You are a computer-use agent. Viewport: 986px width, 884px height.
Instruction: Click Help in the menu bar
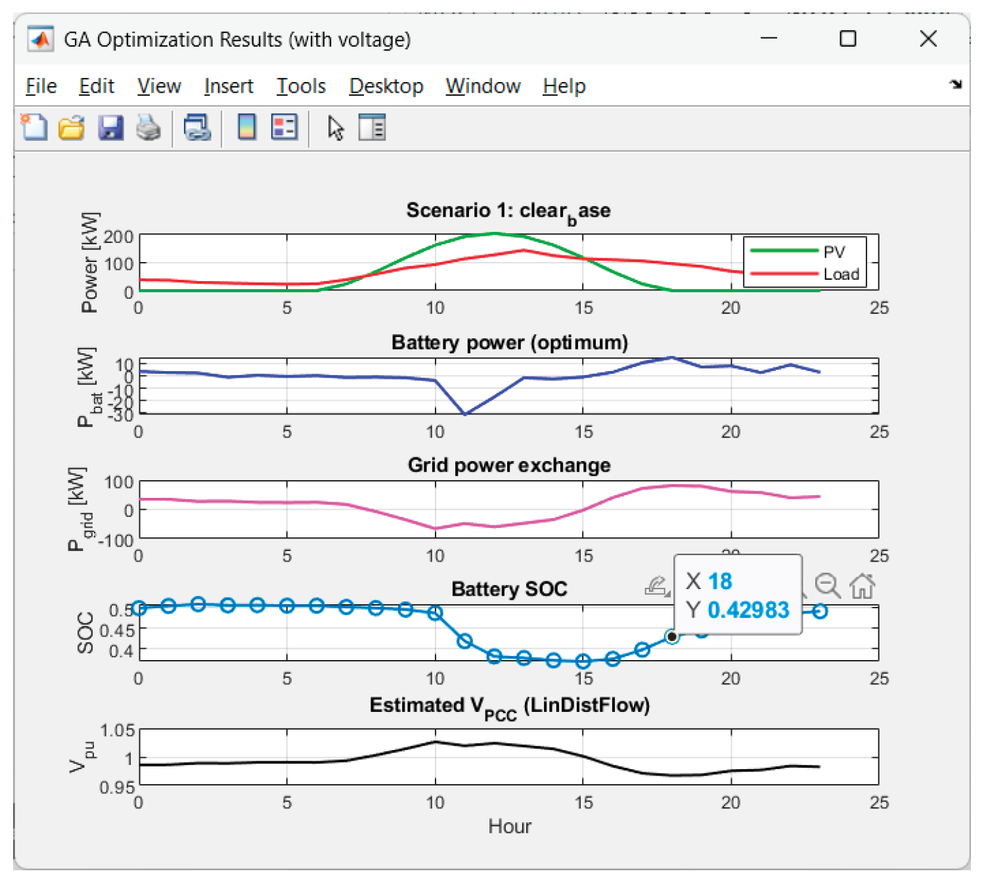point(564,86)
